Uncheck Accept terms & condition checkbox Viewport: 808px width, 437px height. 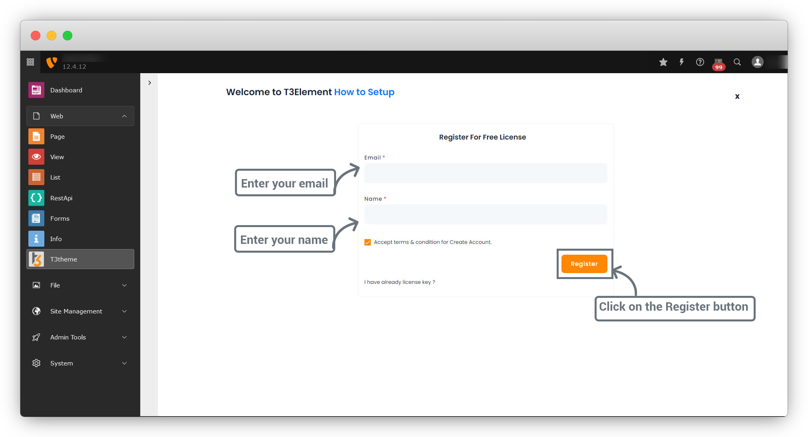click(x=368, y=242)
